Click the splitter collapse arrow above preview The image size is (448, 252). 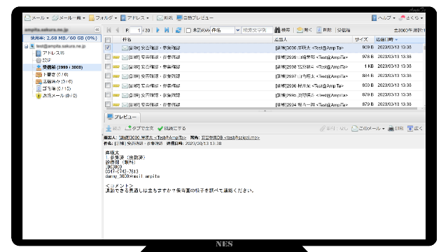tap(265, 111)
